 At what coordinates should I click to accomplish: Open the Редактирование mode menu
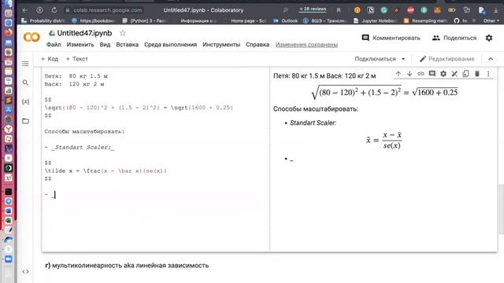point(447,59)
